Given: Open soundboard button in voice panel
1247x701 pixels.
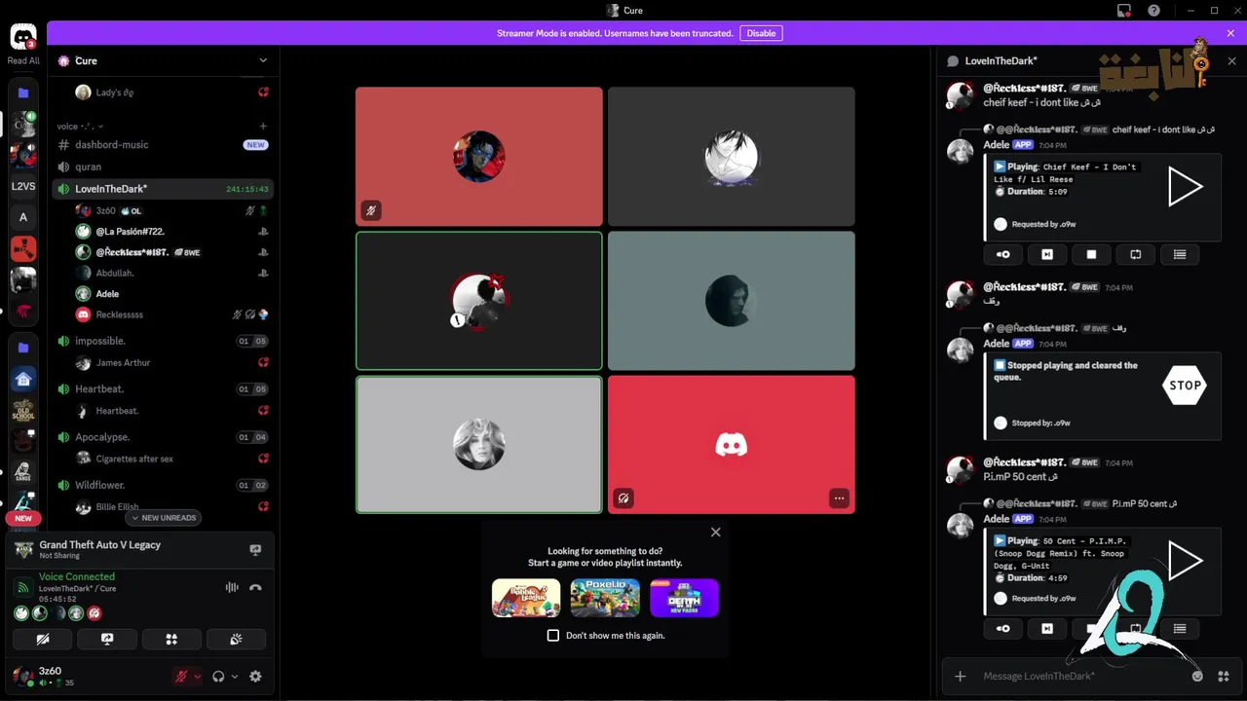Looking at the screenshot, I should (x=236, y=639).
